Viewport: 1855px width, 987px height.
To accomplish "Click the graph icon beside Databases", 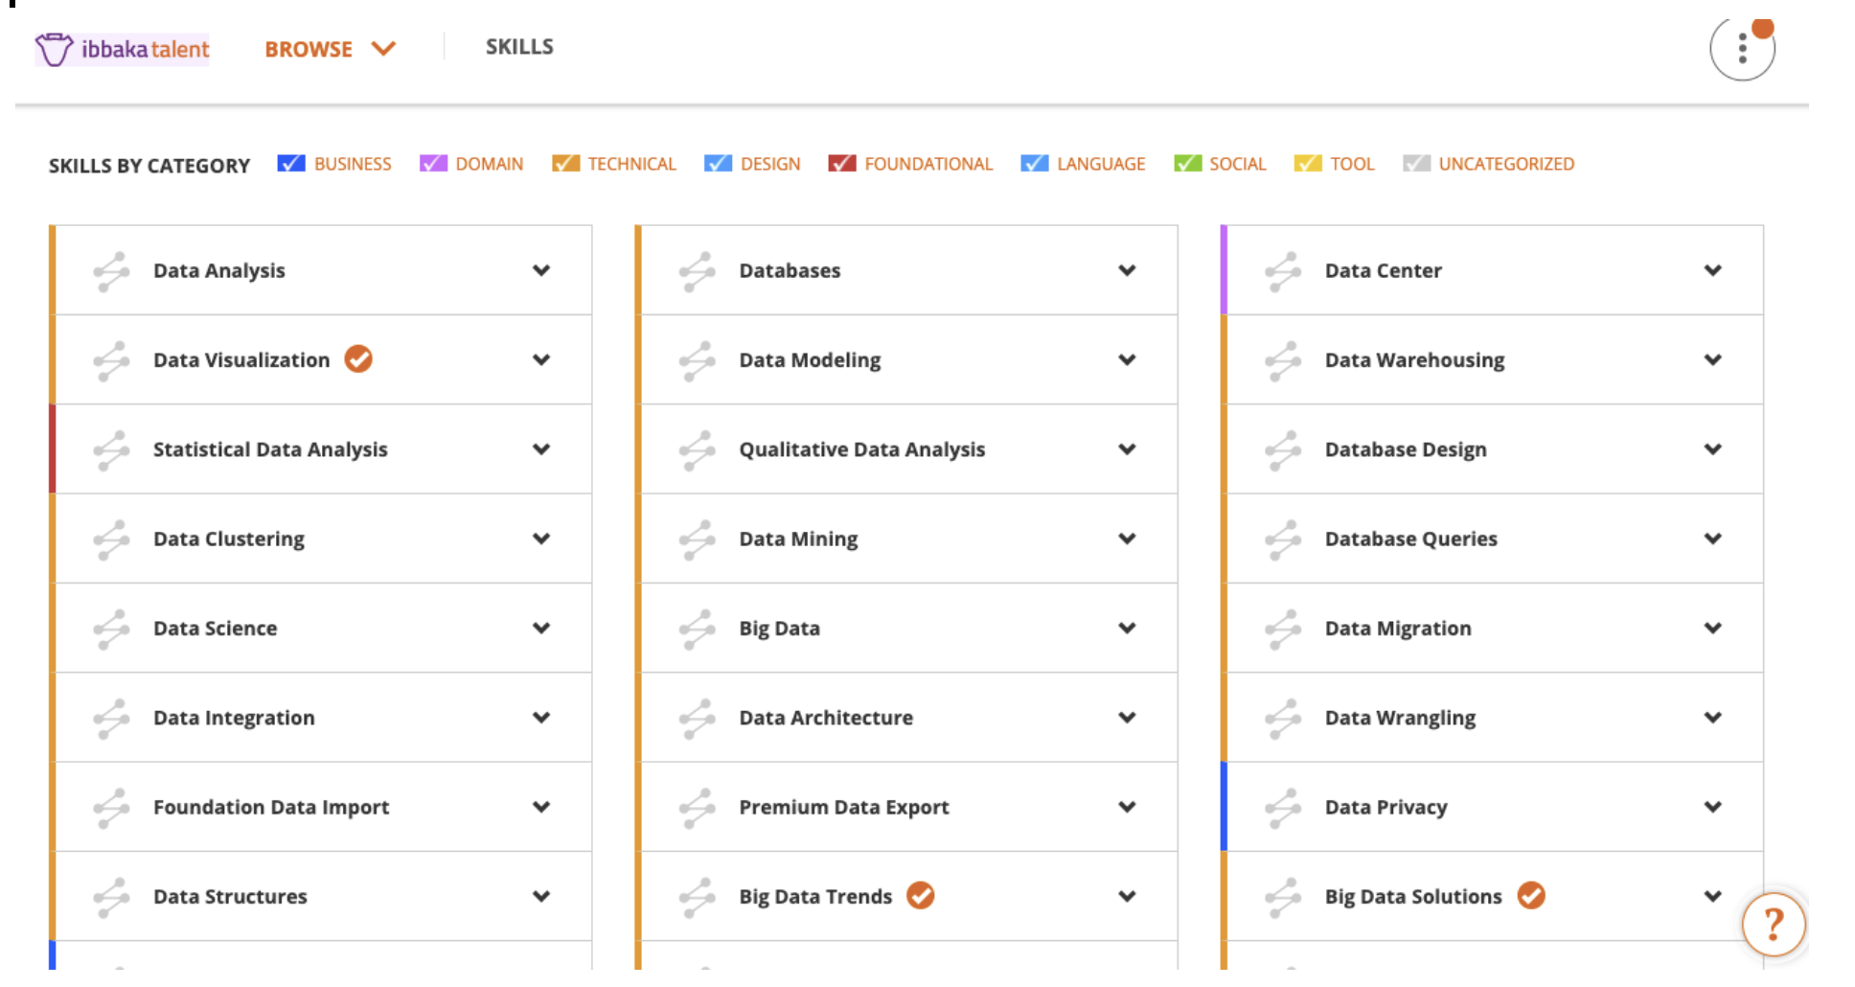I will 698,271.
